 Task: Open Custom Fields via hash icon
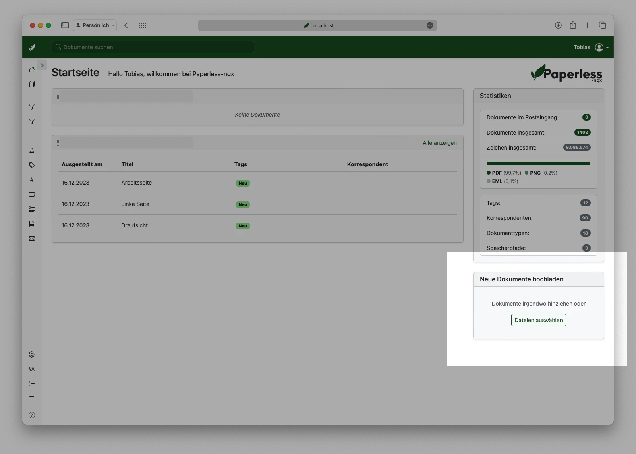coord(32,179)
